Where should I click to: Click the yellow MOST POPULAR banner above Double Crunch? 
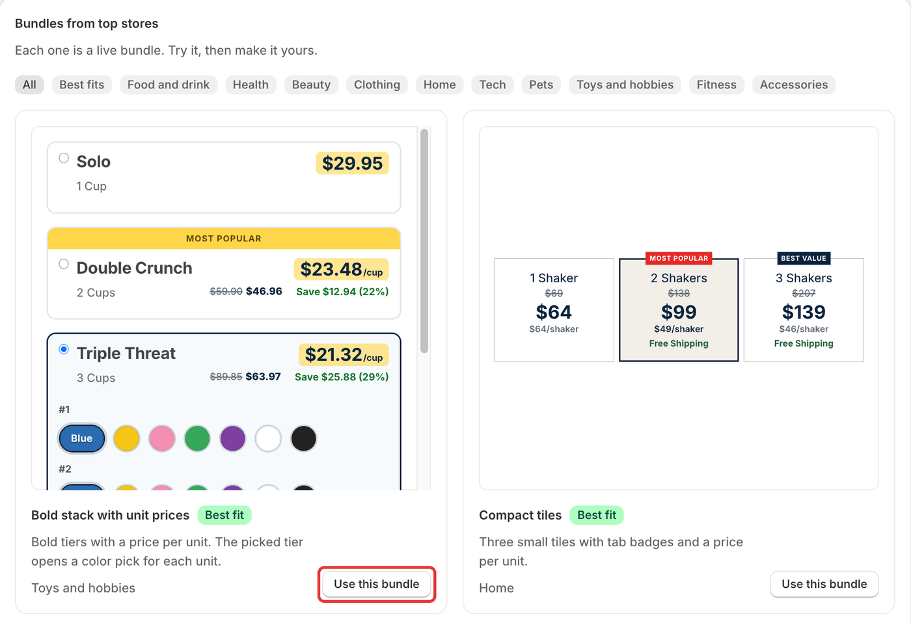click(x=224, y=239)
